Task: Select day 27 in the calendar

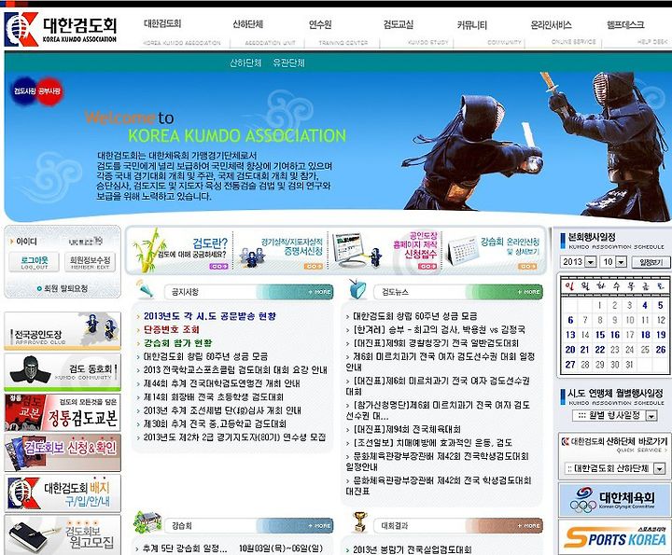Action: coord(570,365)
